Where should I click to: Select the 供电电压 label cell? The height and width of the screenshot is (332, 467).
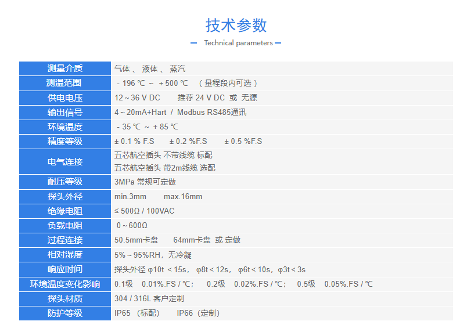point(65,98)
